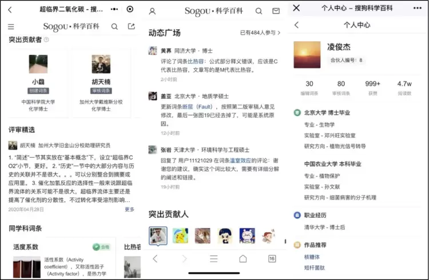429x280 pixels.
Task: Open the 核糖体 recommended work link
Action: point(312,257)
